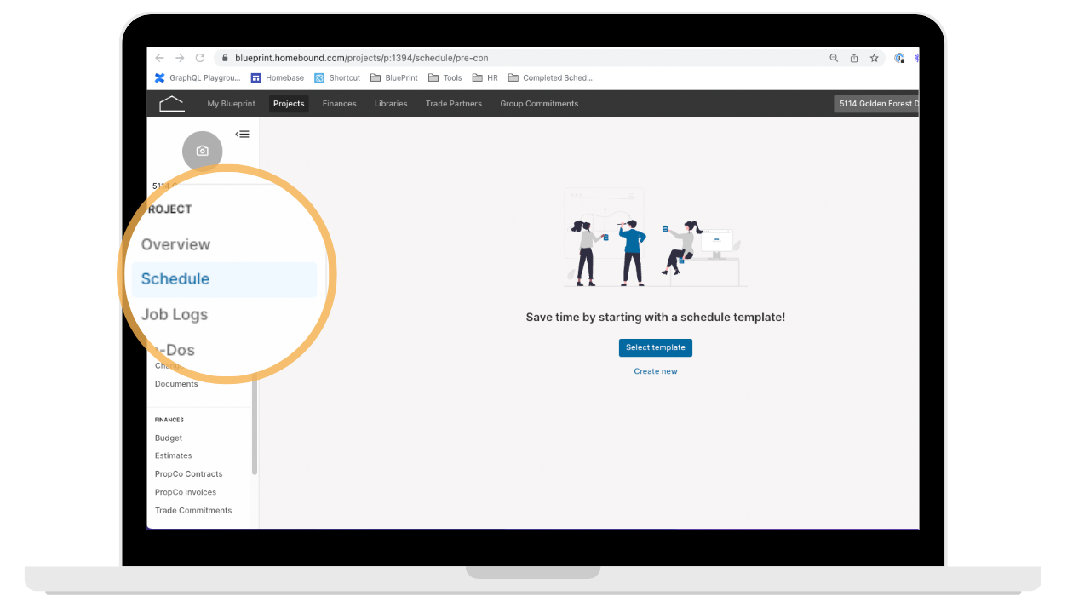Open the 5114 Golden Forest project selector

[877, 104]
